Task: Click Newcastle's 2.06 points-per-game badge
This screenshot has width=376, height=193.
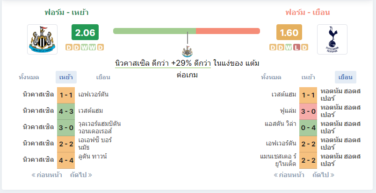Action: pos(85,32)
